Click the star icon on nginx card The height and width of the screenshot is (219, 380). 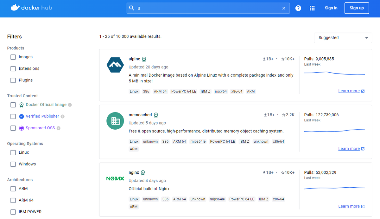pos(283,173)
